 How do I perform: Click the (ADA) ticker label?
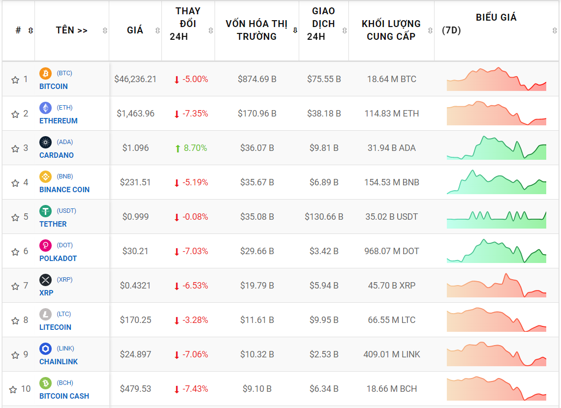tap(65, 142)
